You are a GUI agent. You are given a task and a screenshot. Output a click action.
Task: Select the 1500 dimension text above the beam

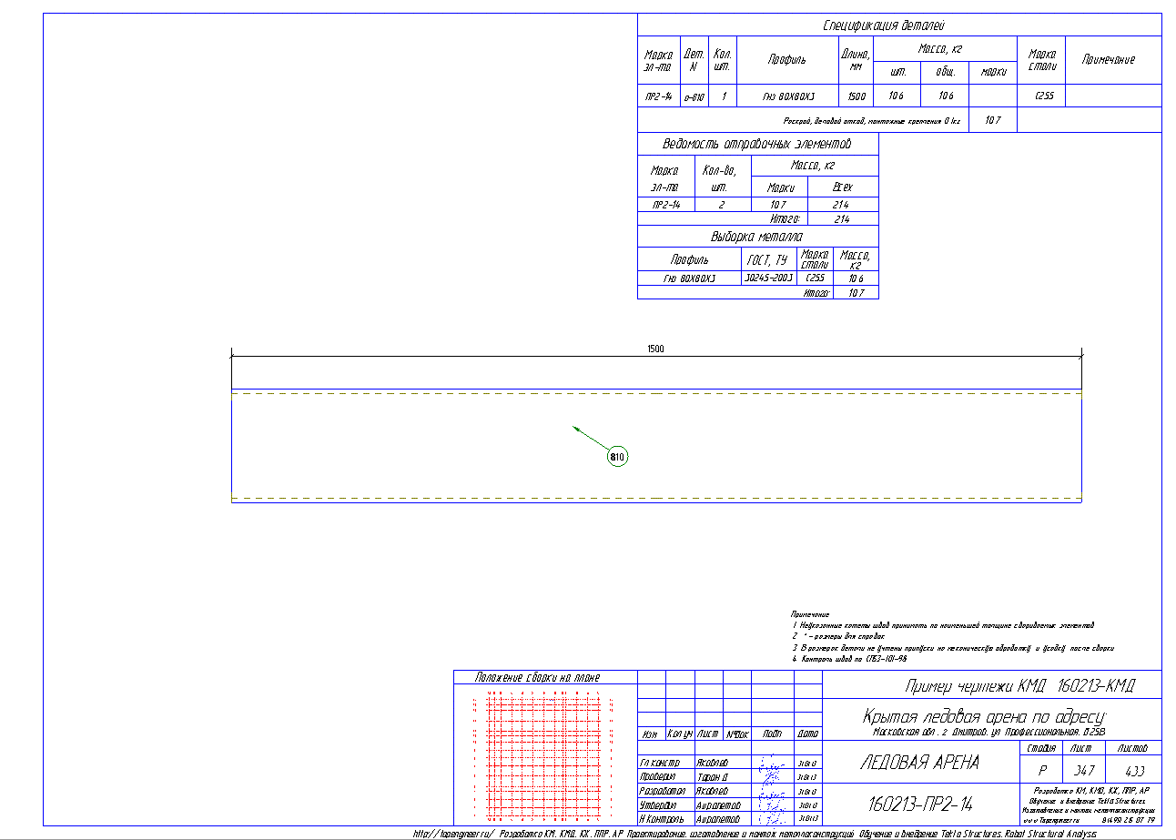pyautogui.click(x=655, y=349)
